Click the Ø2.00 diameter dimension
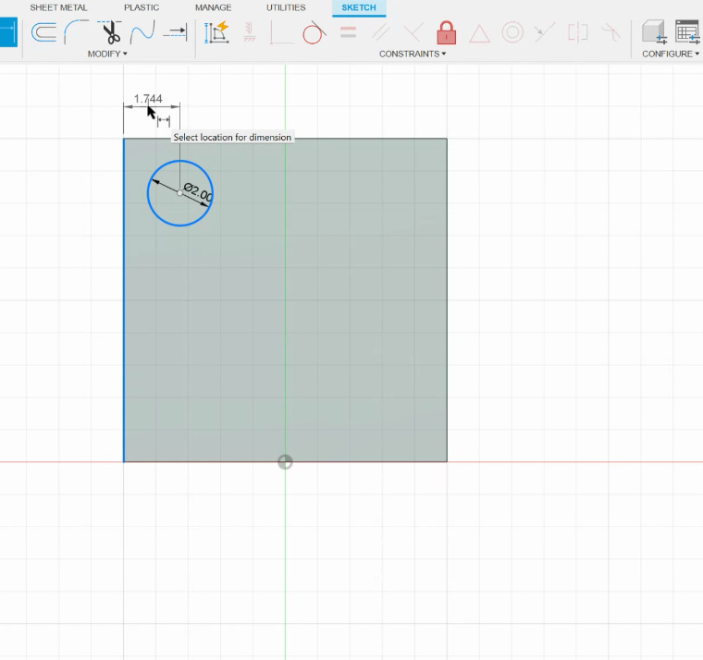This screenshot has height=660, width=703. [x=198, y=192]
